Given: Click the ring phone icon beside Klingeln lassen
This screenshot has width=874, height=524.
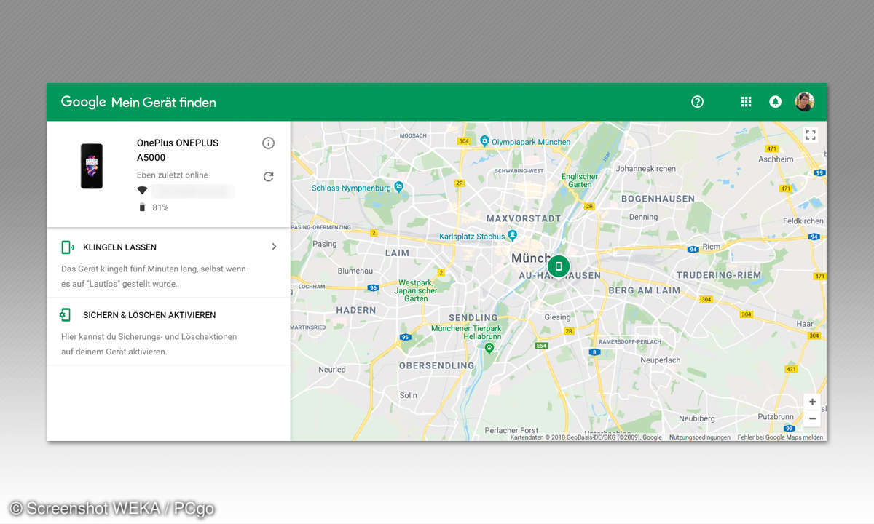Looking at the screenshot, I should 68,247.
